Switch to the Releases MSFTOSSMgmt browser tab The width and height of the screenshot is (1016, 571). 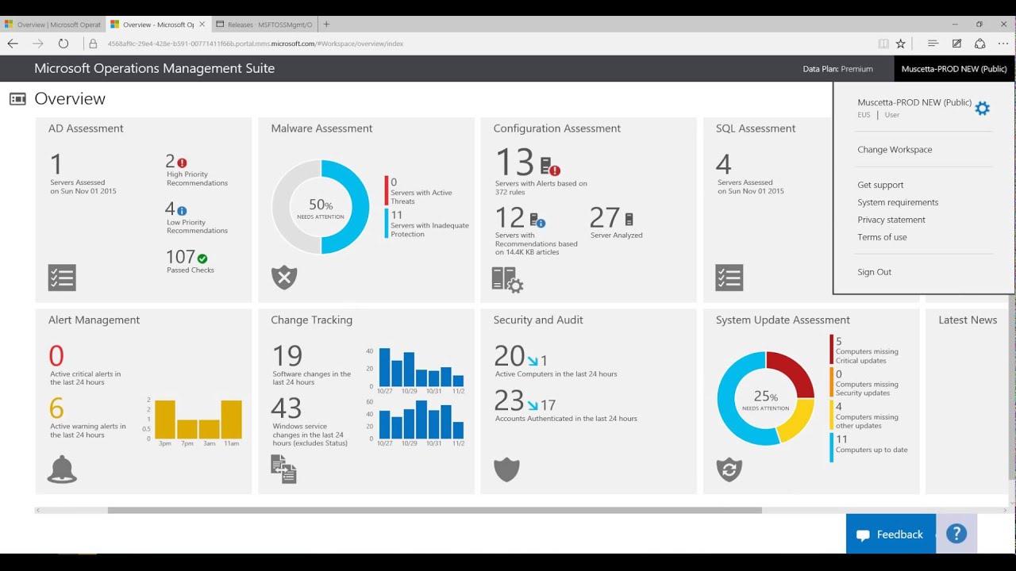264,25
